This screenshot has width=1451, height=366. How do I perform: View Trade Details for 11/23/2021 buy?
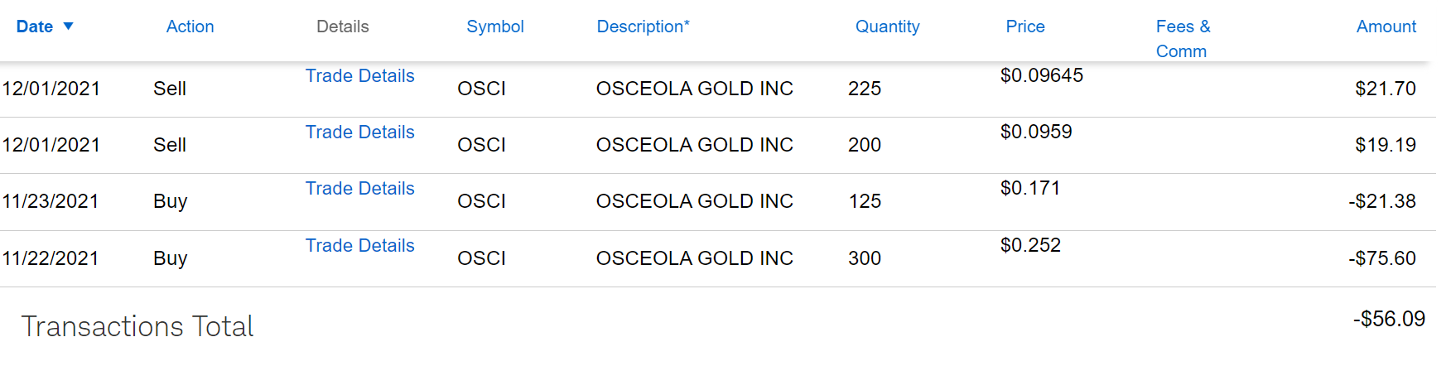point(359,189)
